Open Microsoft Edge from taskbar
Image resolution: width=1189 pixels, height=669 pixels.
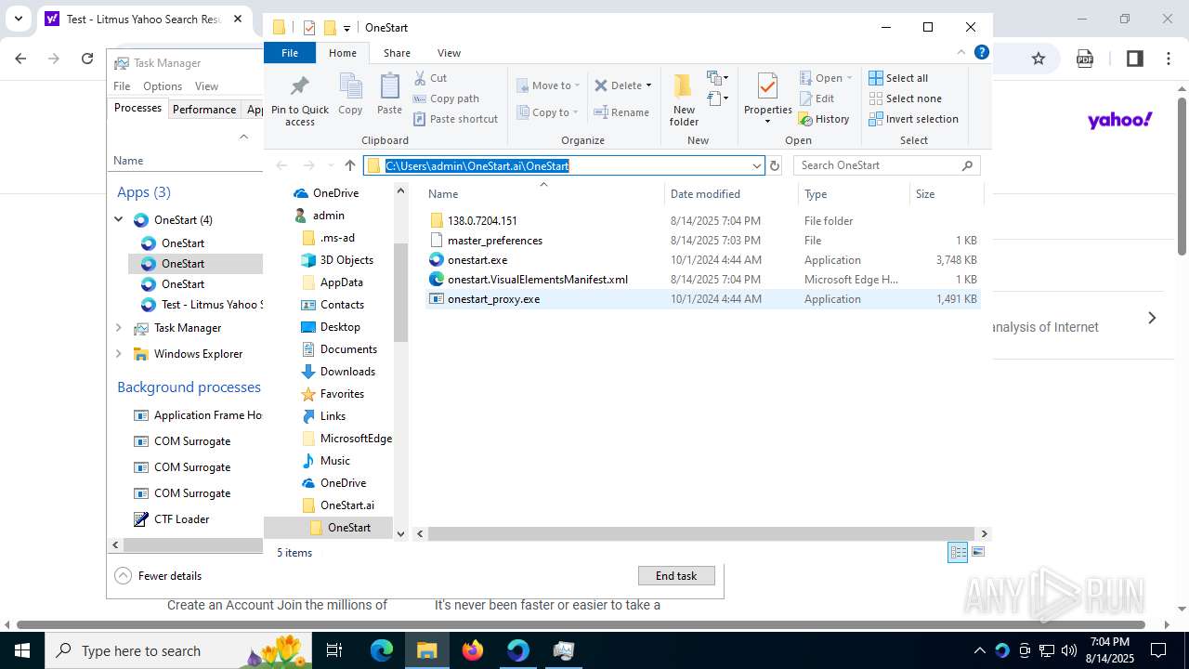pyautogui.click(x=382, y=650)
